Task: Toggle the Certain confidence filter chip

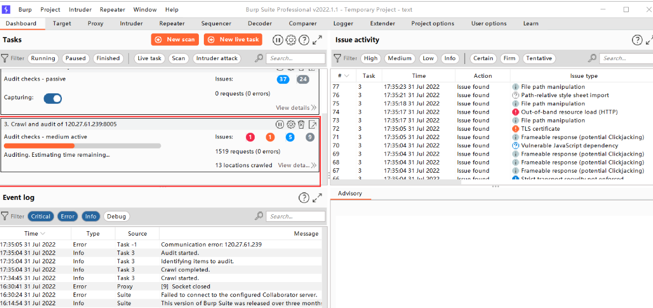Action: tap(483, 59)
